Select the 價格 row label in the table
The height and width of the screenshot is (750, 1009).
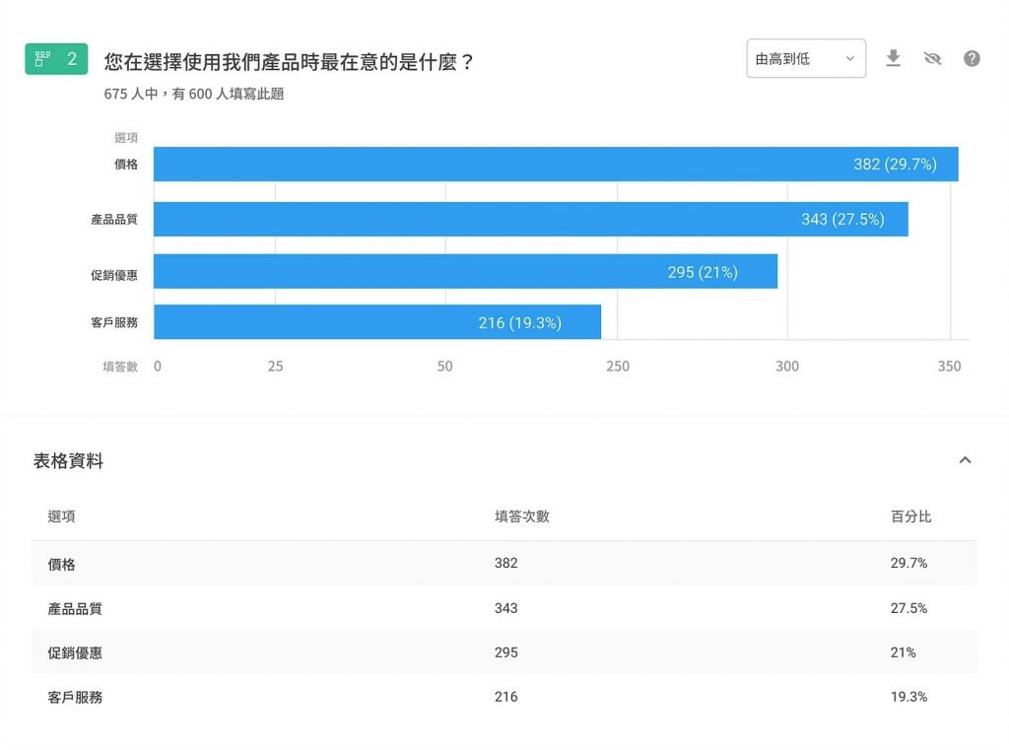tap(61, 564)
